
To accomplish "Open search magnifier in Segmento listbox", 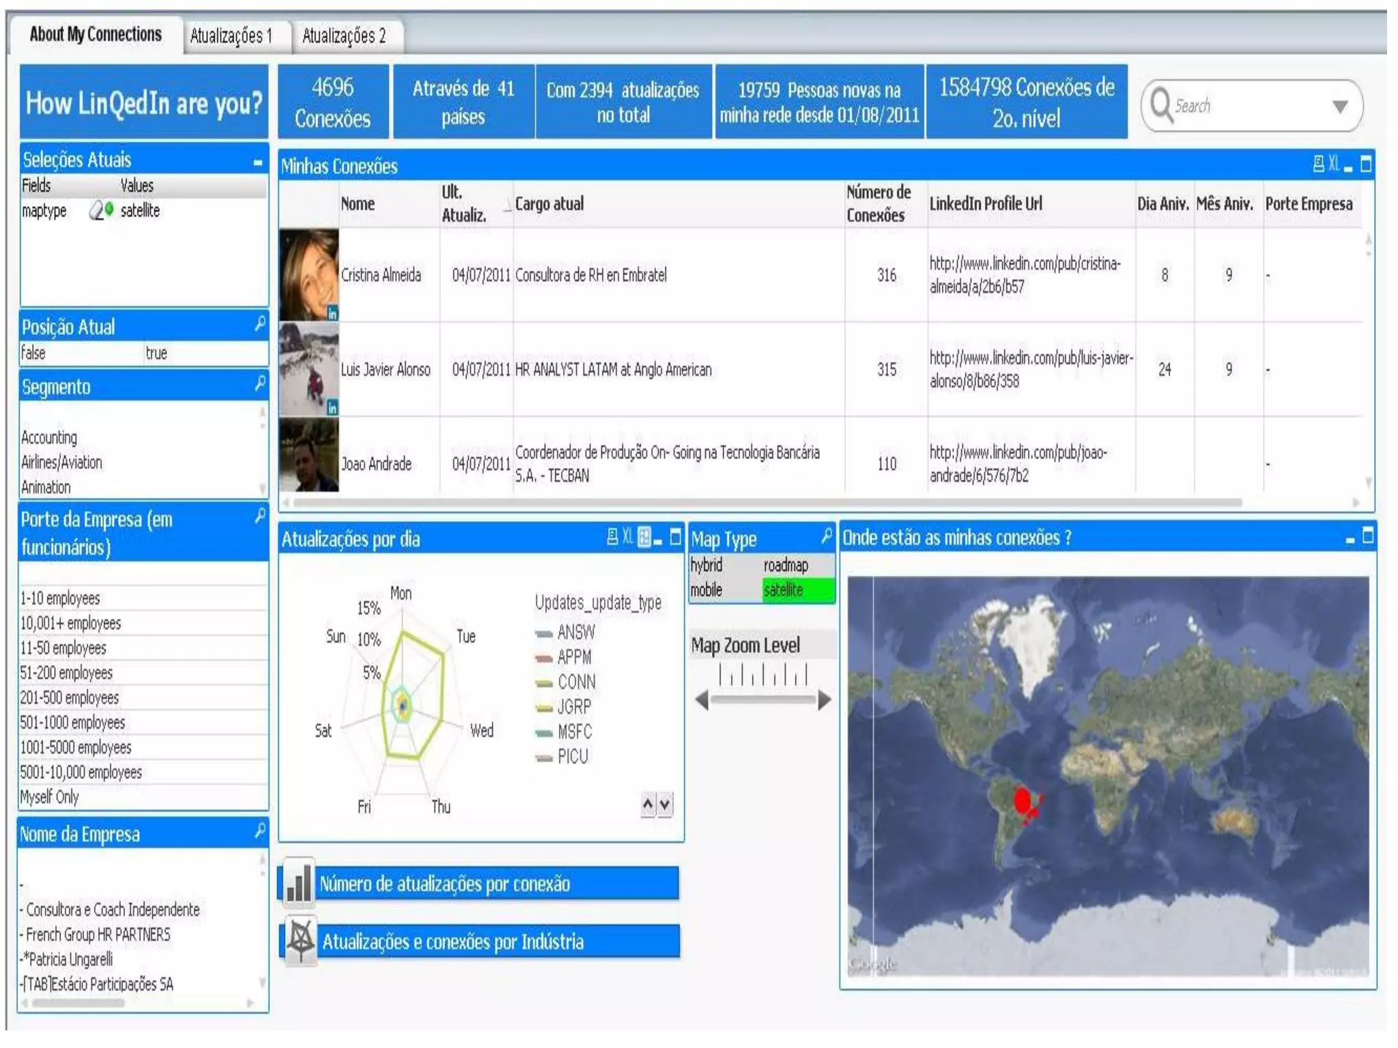I will pyautogui.click(x=260, y=383).
